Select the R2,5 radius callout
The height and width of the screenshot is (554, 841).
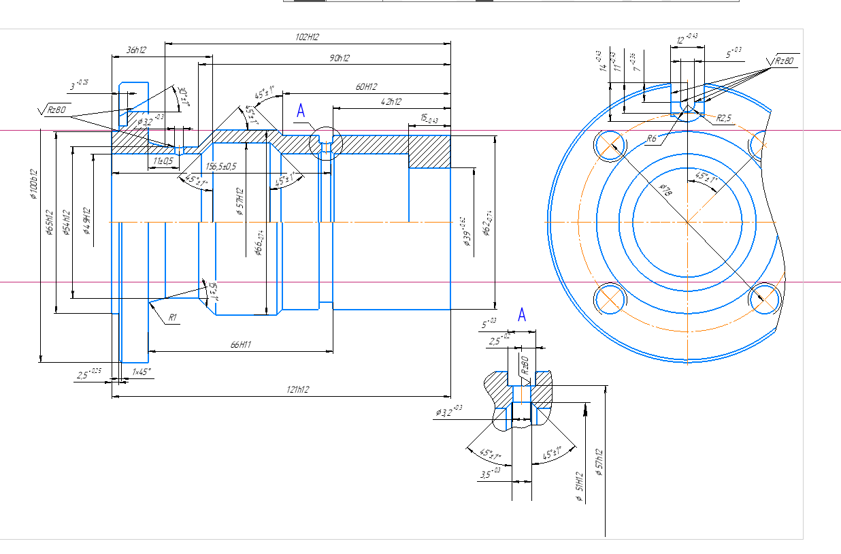point(723,118)
